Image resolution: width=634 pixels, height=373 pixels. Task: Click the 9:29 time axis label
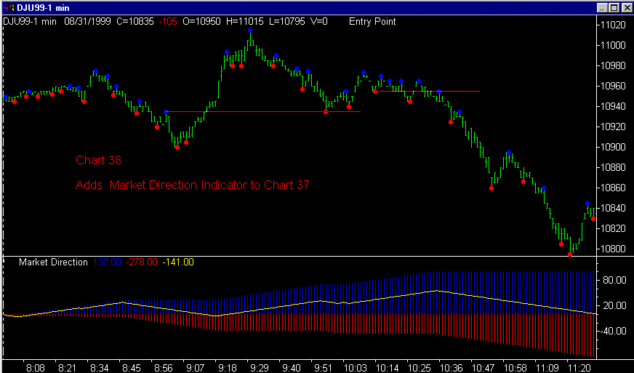[x=259, y=368]
